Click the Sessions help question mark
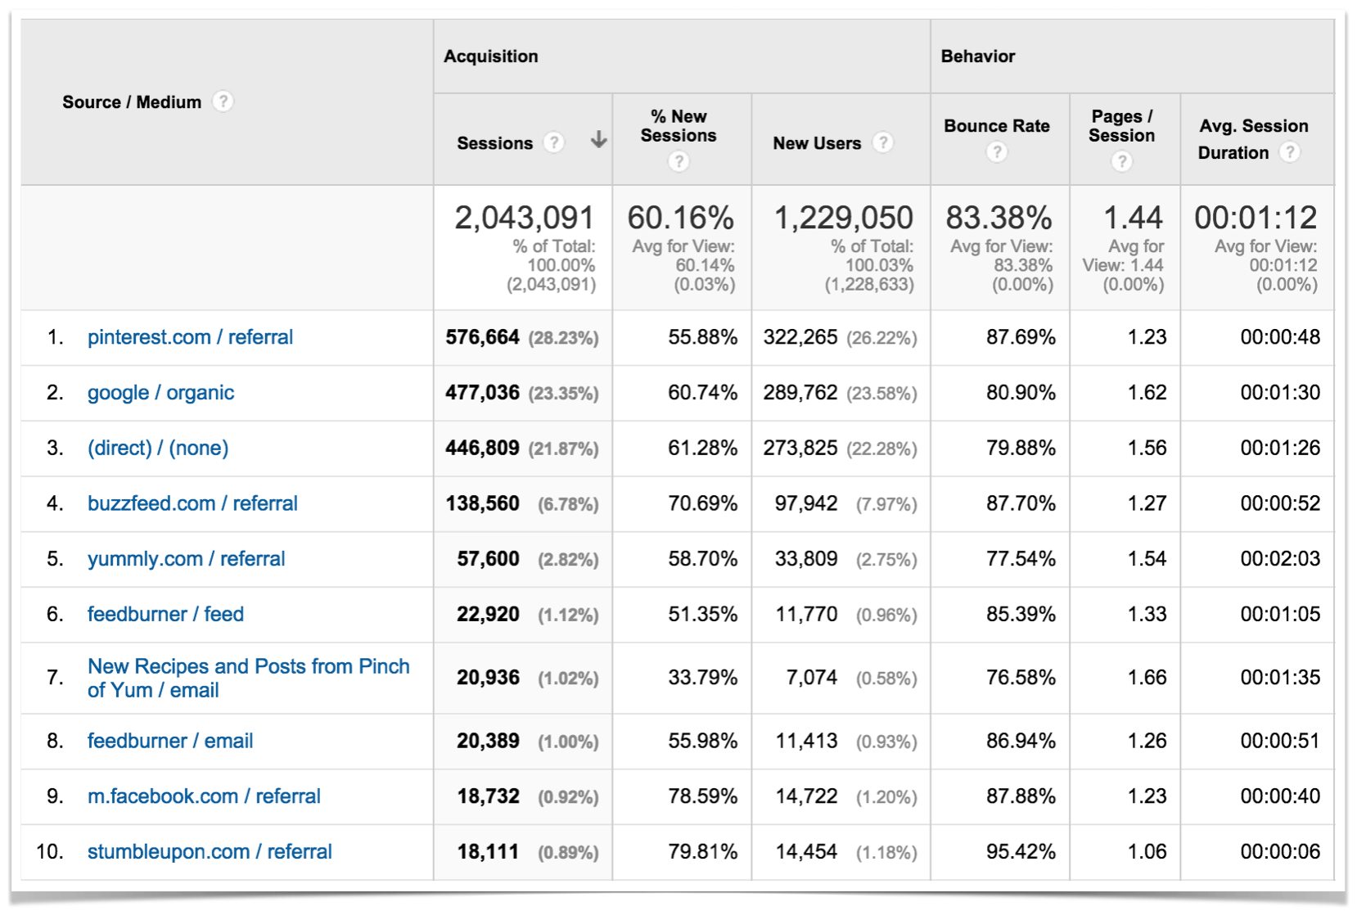1357x920 pixels. coord(553,142)
